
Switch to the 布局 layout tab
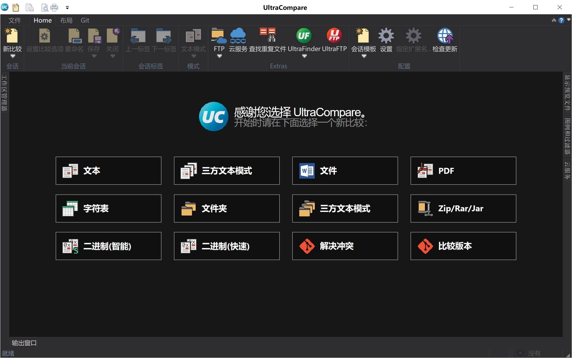tap(66, 20)
